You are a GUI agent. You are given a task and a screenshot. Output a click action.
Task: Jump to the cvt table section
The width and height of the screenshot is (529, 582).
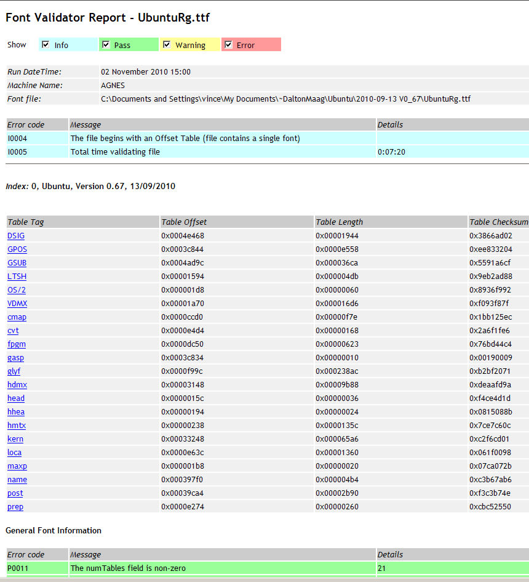click(x=13, y=330)
